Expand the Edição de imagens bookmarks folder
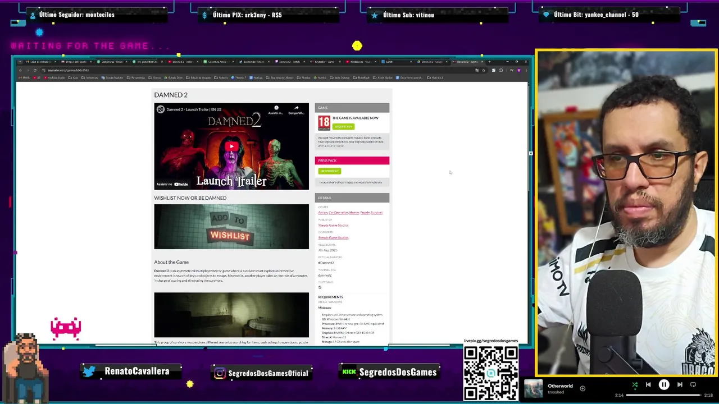 click(x=198, y=77)
